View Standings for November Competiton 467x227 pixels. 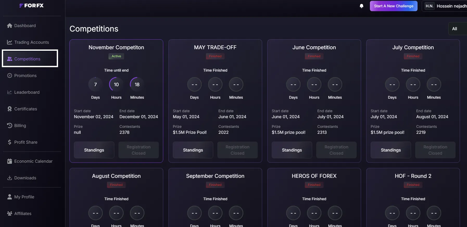(x=94, y=150)
